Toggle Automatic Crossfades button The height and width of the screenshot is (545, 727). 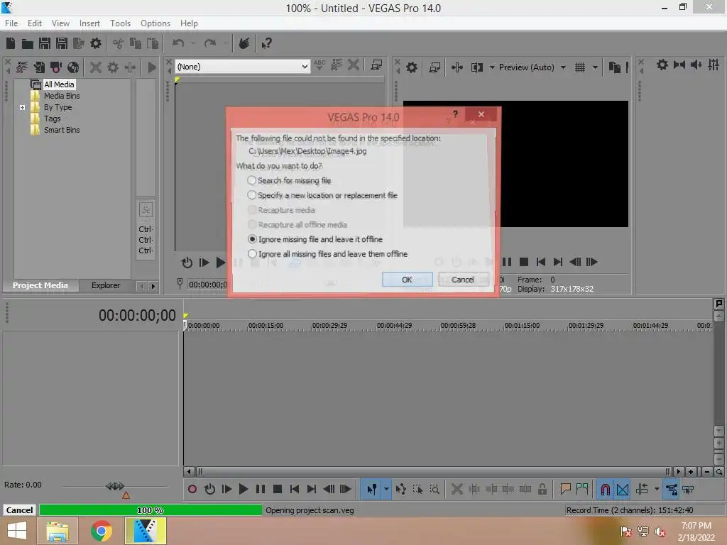coord(623,489)
